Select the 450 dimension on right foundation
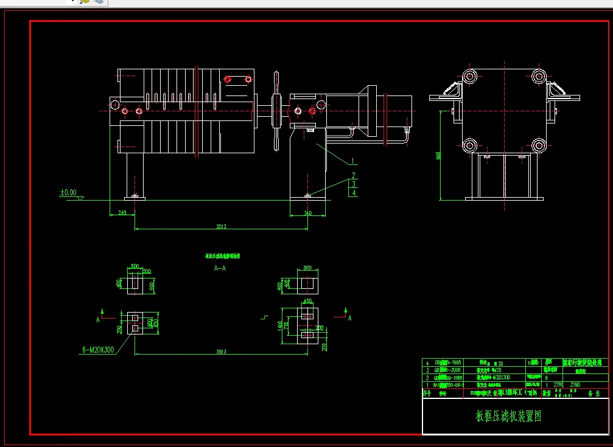 point(307,301)
